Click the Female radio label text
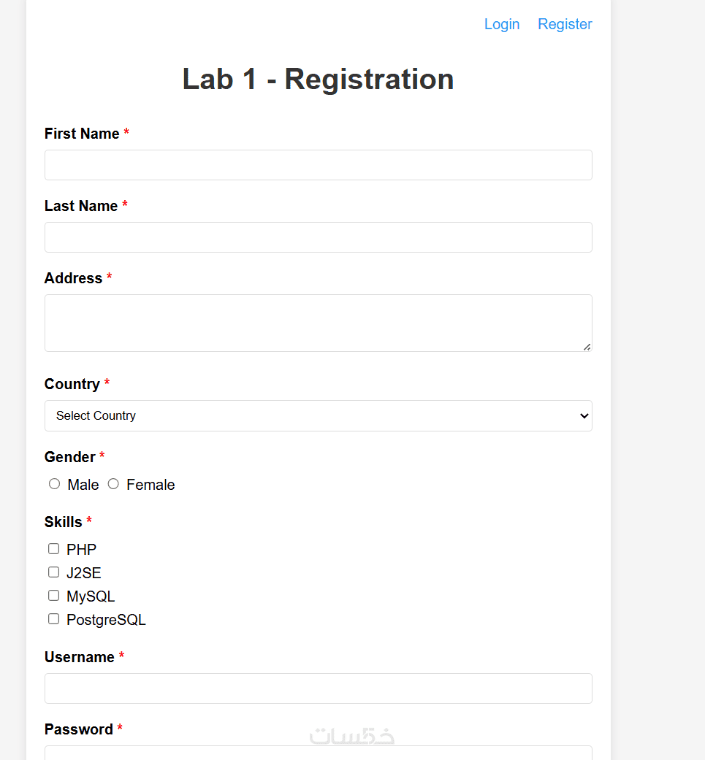The image size is (705, 760). pos(150,485)
